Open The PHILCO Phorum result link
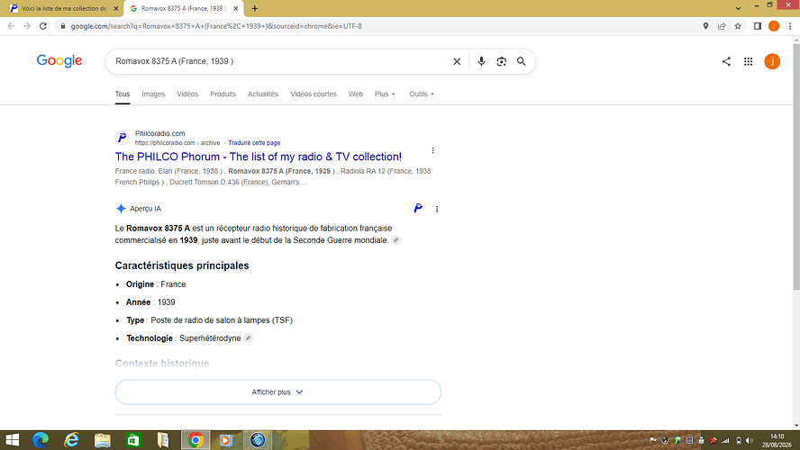 [x=259, y=157]
